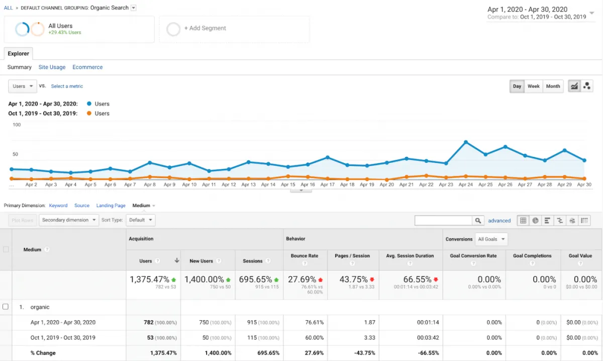Image resolution: width=603 pixels, height=361 pixels.
Task: Tick the organic row checkbox
Action: point(6,307)
